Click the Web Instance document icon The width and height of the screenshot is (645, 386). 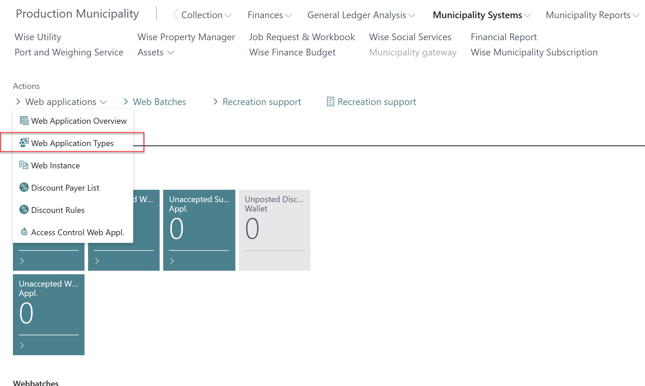pos(24,165)
